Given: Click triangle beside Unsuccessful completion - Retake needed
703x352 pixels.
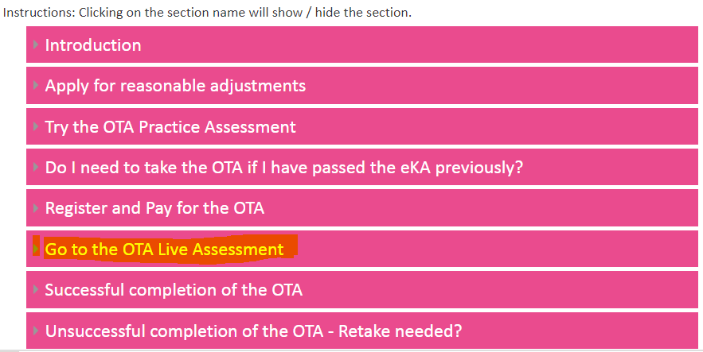Looking at the screenshot, I should (x=36, y=331).
